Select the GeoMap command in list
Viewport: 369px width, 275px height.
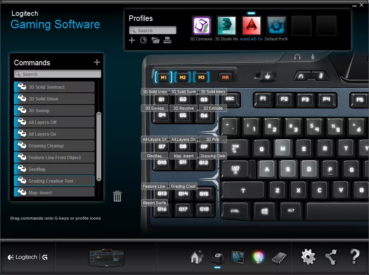tap(54, 169)
